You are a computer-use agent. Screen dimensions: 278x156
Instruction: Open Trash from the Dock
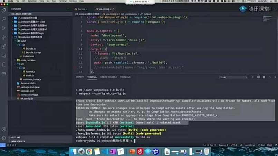207,152
